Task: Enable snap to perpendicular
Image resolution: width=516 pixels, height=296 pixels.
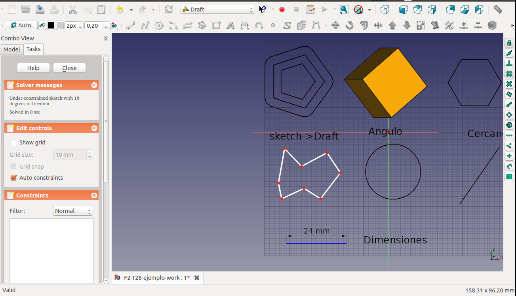Action: coord(509,64)
